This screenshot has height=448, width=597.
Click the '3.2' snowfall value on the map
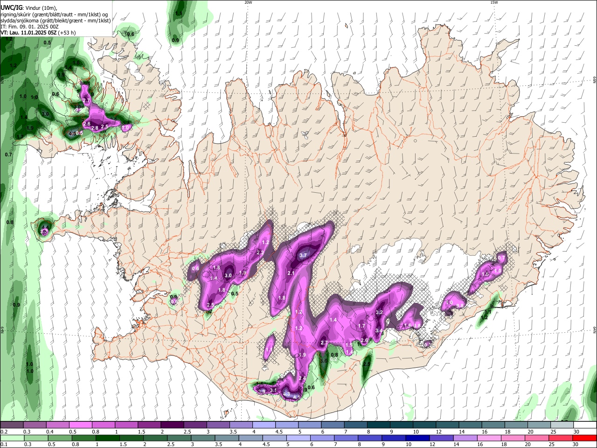click(379, 312)
